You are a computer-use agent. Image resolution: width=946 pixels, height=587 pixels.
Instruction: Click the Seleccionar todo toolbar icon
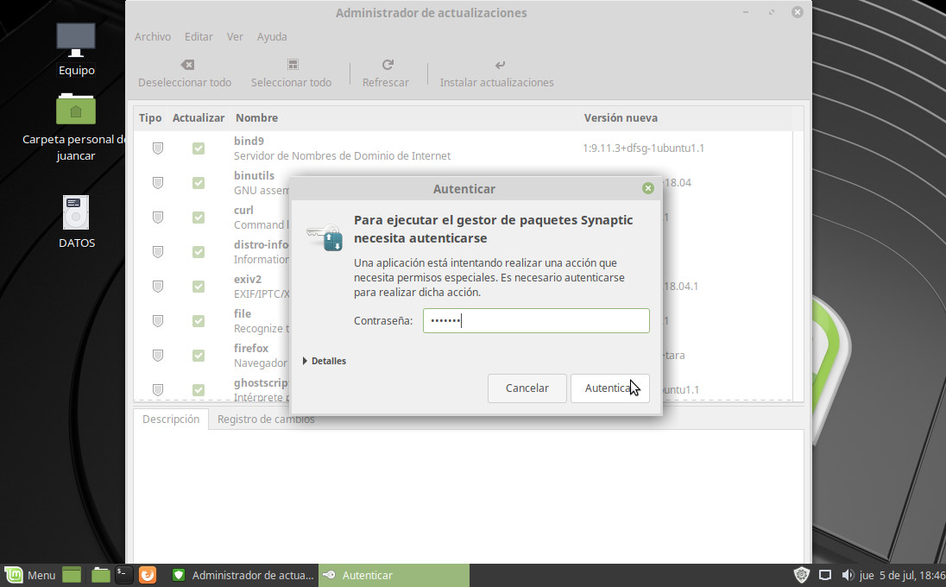click(293, 66)
